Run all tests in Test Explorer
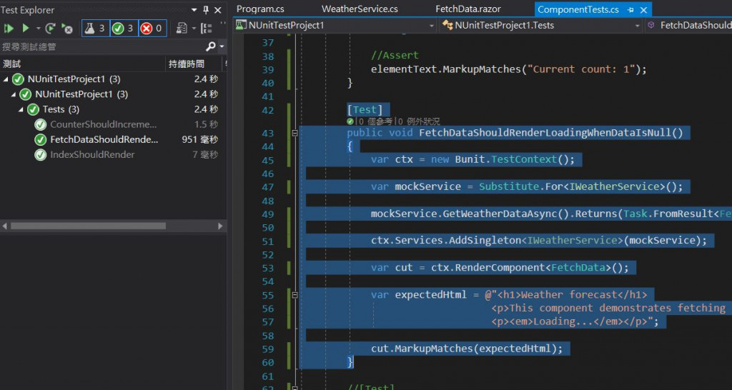732x390 pixels. [x=9, y=29]
